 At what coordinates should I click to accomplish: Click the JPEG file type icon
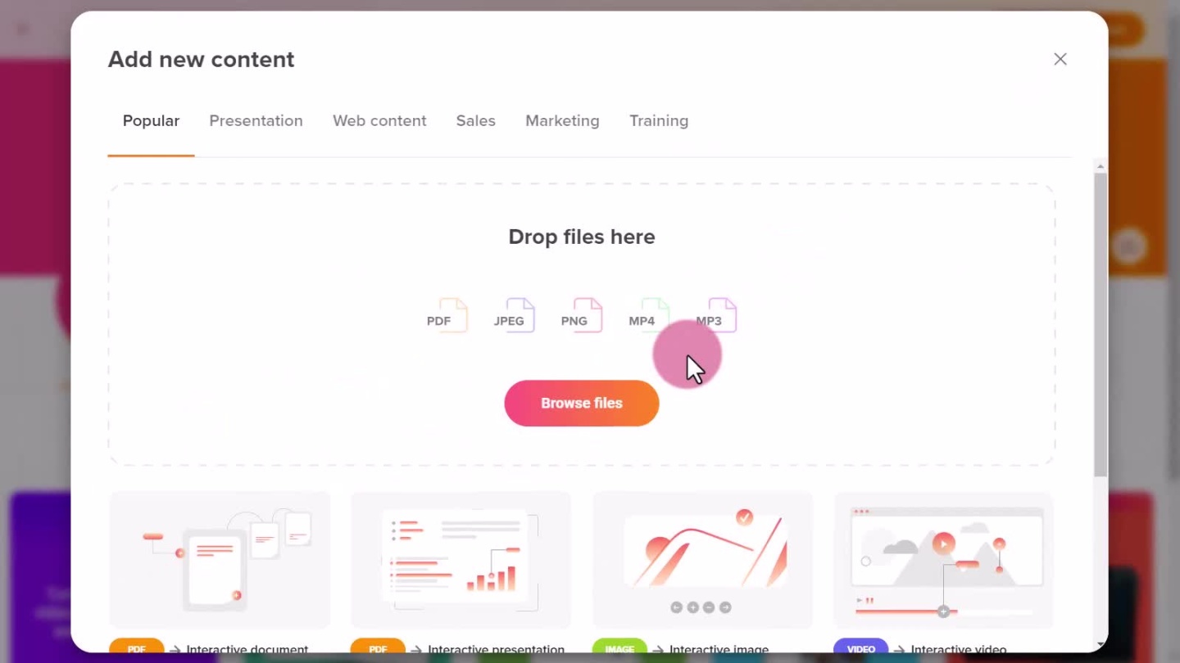tap(514, 316)
